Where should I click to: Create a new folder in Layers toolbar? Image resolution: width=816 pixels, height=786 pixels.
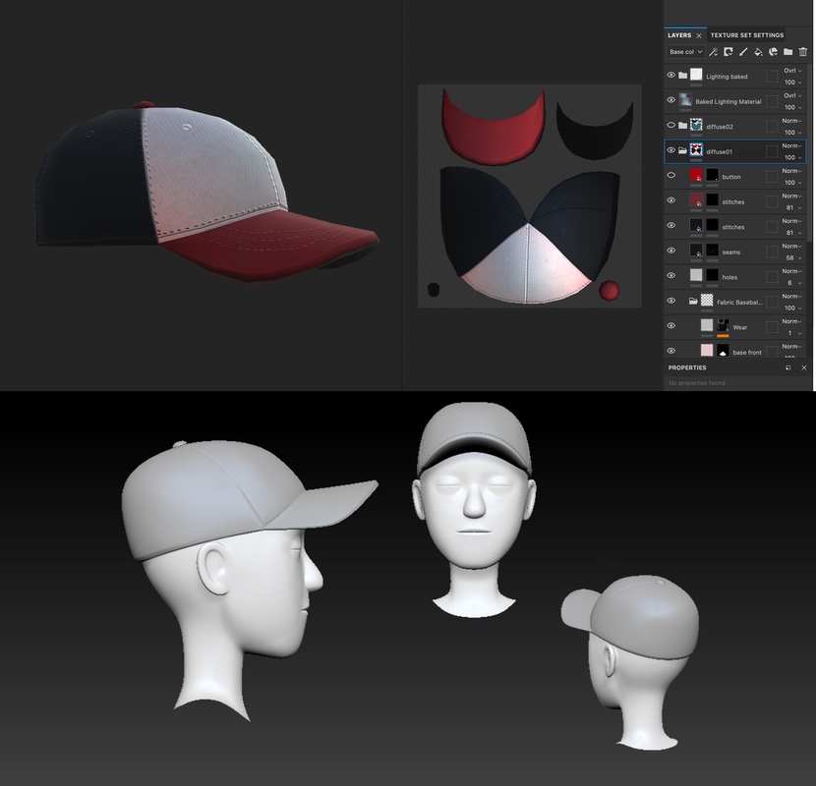tap(787, 51)
